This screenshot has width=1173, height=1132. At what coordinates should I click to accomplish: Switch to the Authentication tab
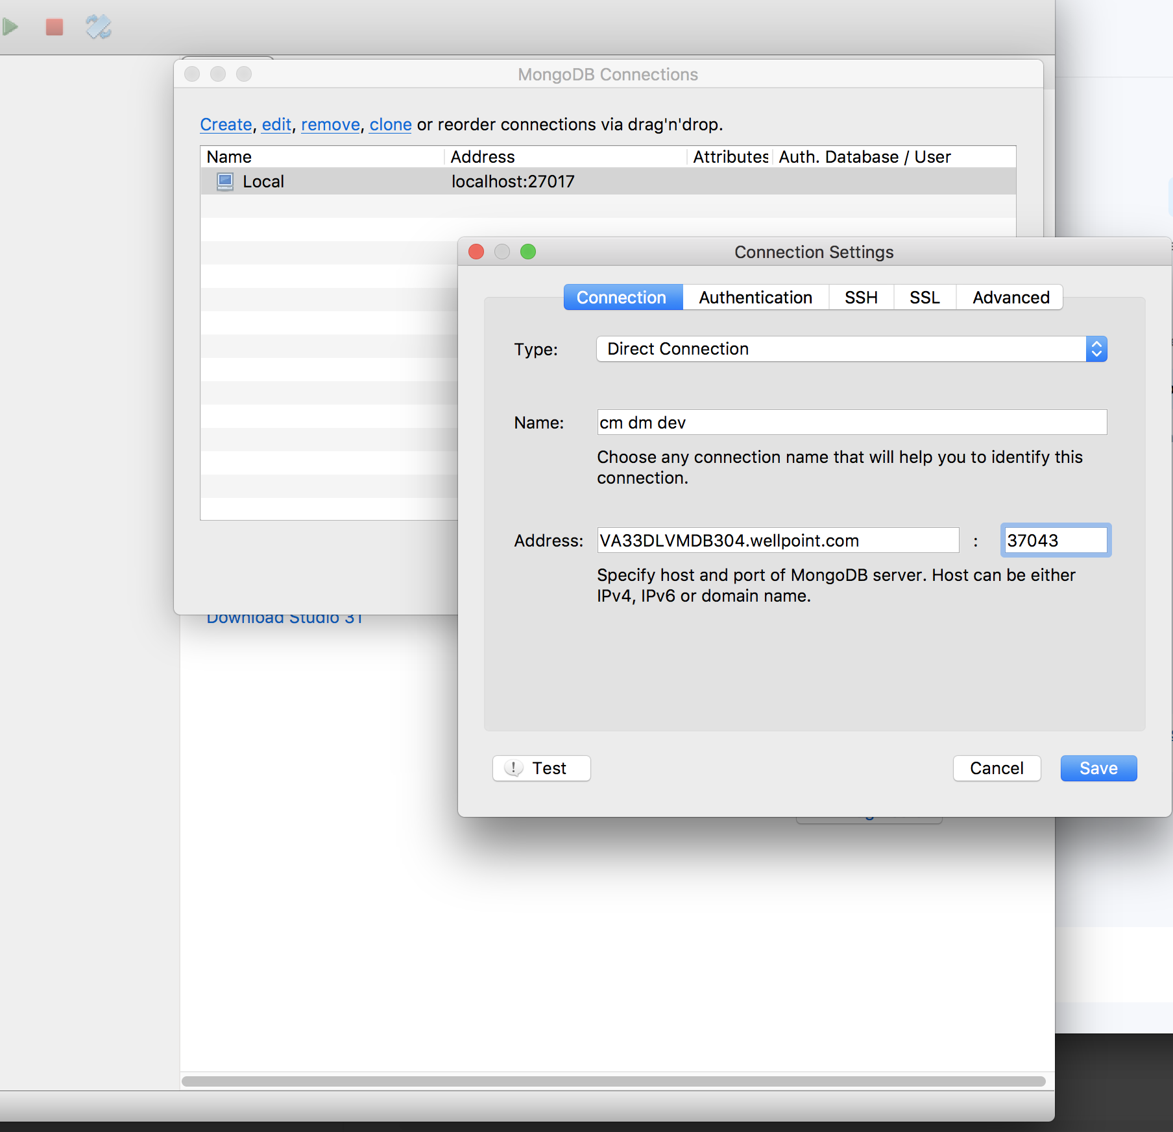point(755,298)
